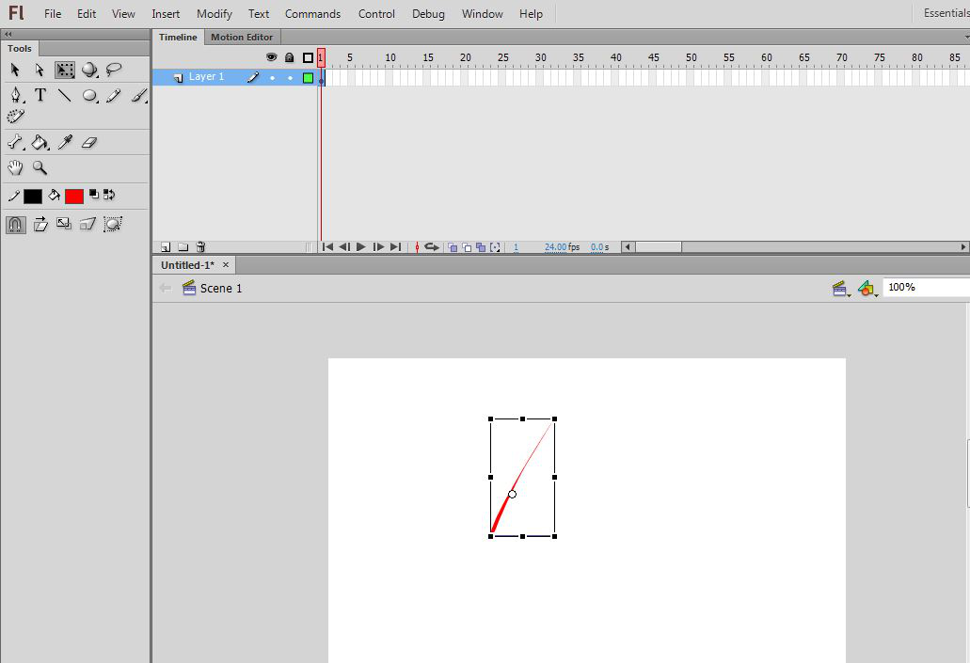Select the Pen tool
This screenshot has height=663, width=970.
point(15,95)
